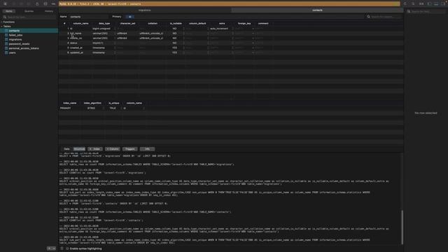Click the back connection icon in toolbar

5,4
